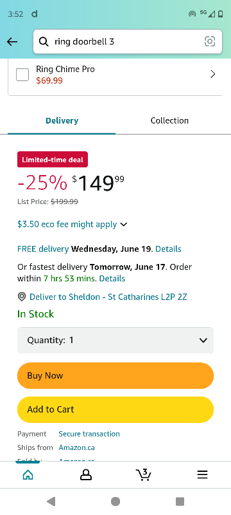Viewport: 231px width, 515px height.
Task: Expand the eco fee details chevron
Action: (x=123, y=225)
